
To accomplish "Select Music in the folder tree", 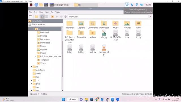I will click(43, 46).
